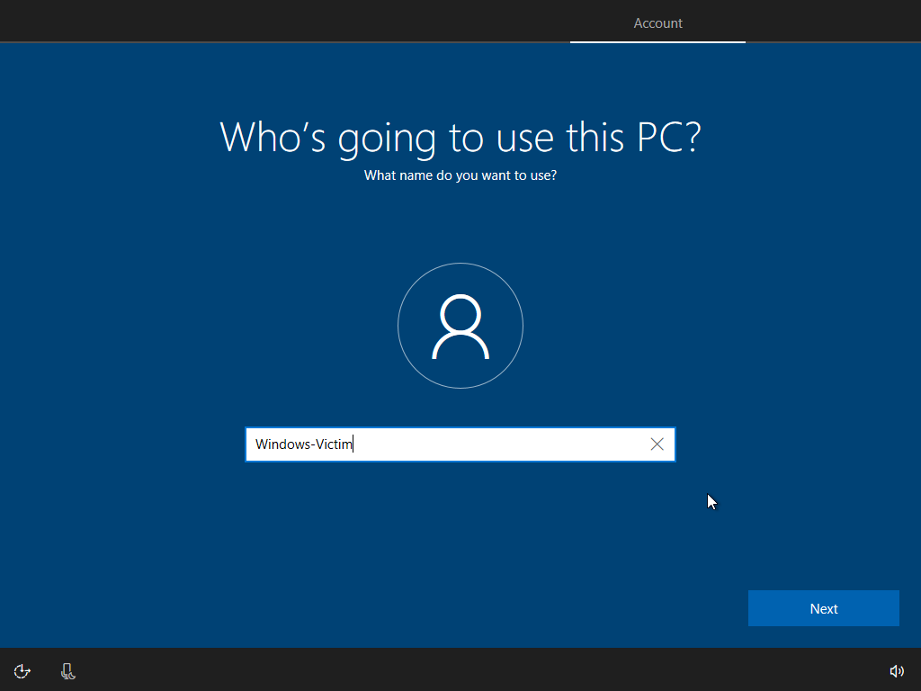Click the word "Victim" in name field

[x=333, y=444]
